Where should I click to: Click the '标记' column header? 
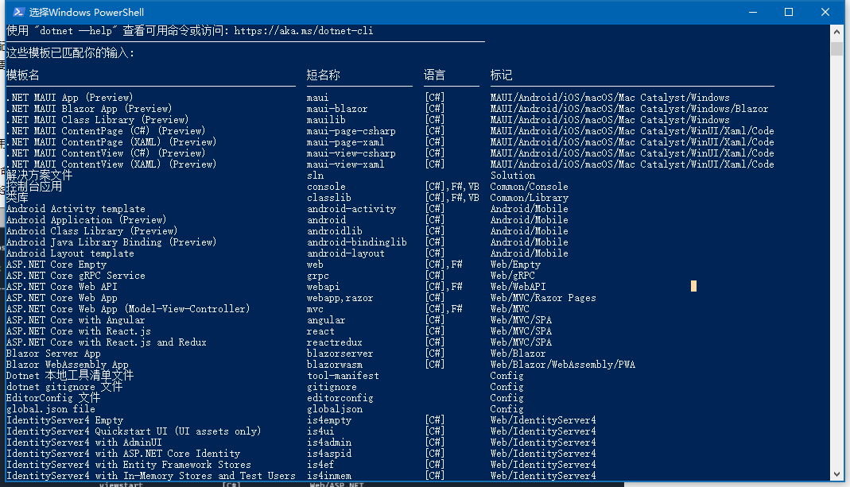[x=502, y=75]
